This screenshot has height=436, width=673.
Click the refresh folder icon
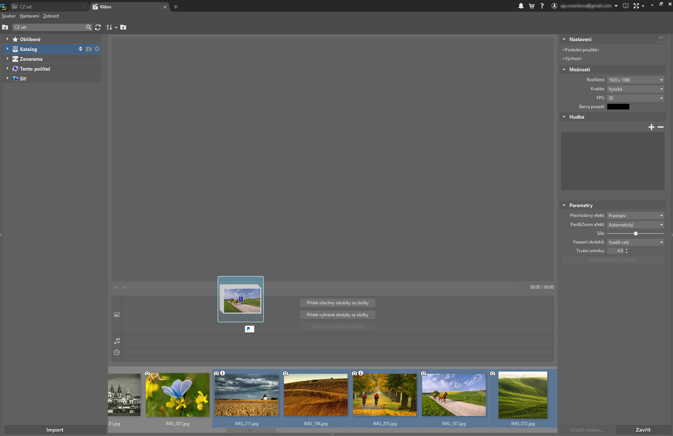pos(98,27)
